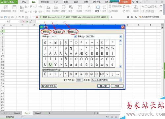Select the ½ fraction symbol cell
Screen dimensions: 165x119
tap(107, 48)
